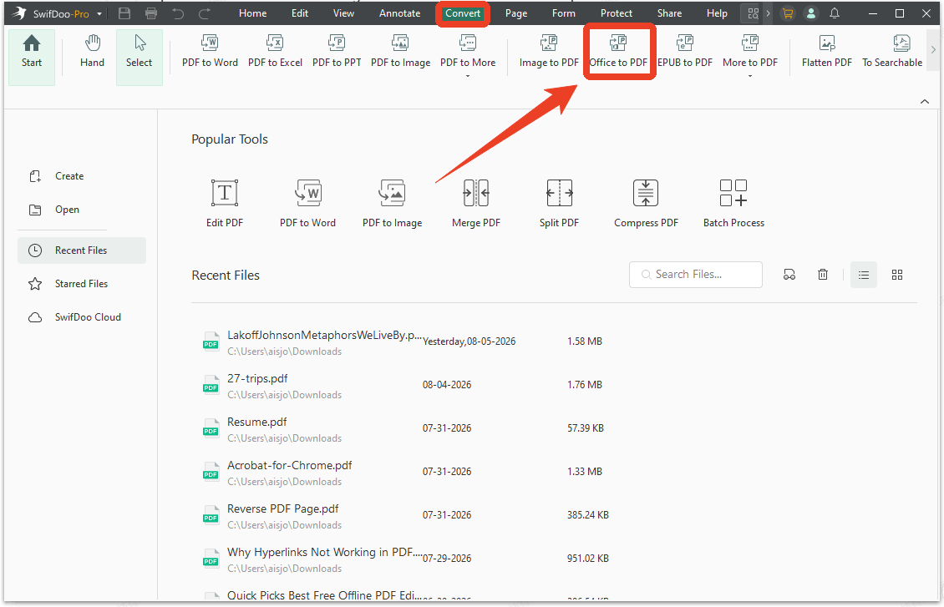This screenshot has height=607, width=944.
Task: Open the user account icon
Action: (x=811, y=13)
